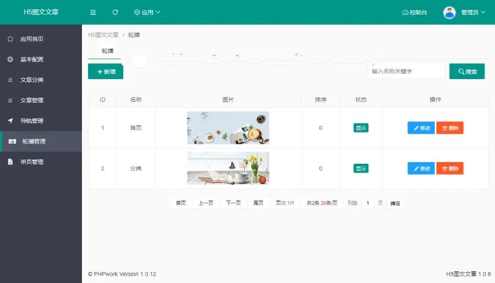Image resolution: width=495 pixels, height=283 pixels.
Task: Open 文章管理 in sidebar
Action: click(x=41, y=101)
